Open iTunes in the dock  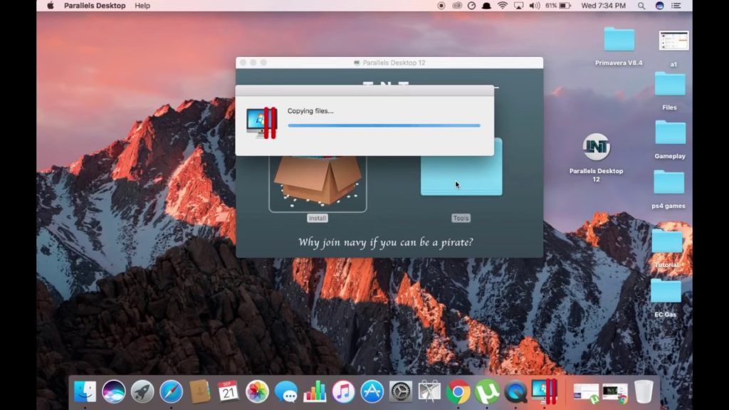343,391
